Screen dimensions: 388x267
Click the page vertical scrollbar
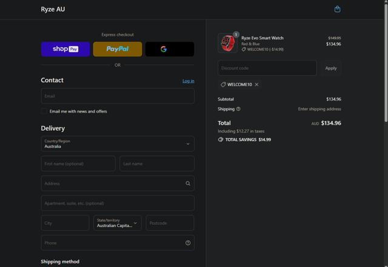(386, 62)
